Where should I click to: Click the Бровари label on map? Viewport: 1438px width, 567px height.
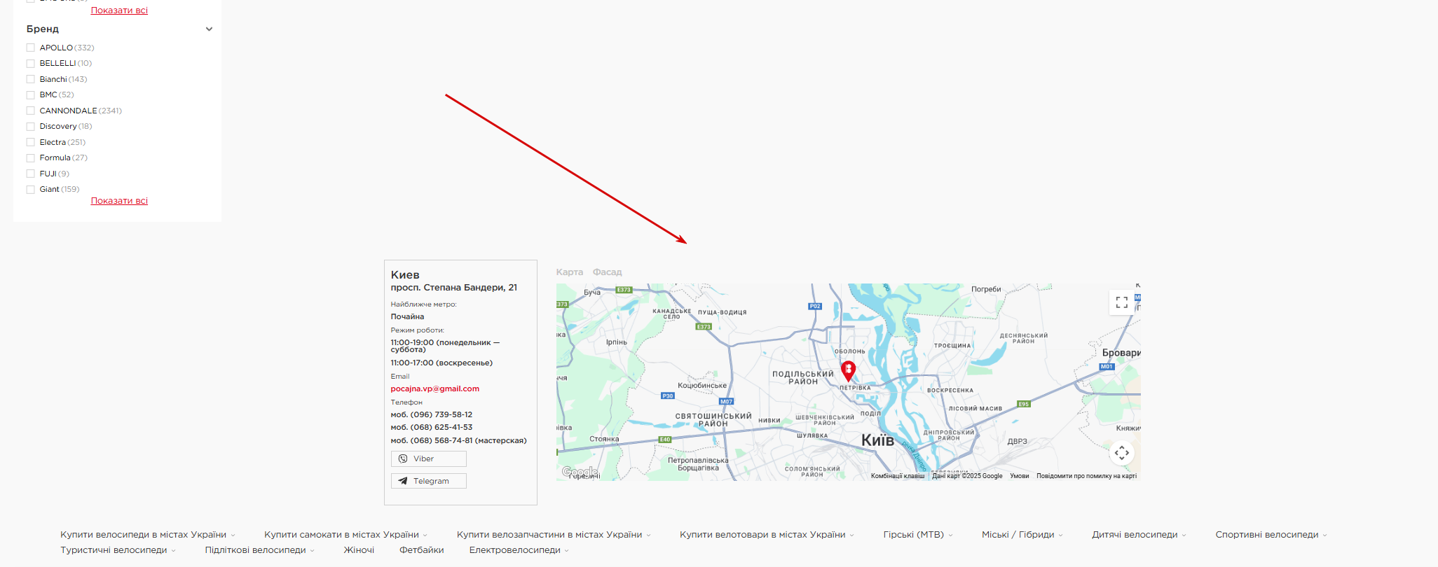1121,353
